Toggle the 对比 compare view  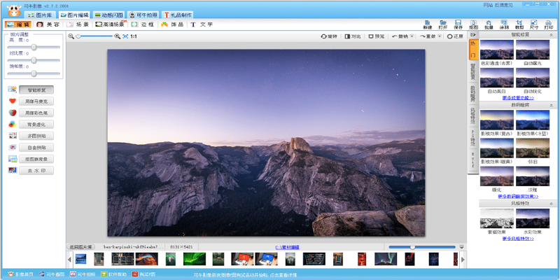353,36
